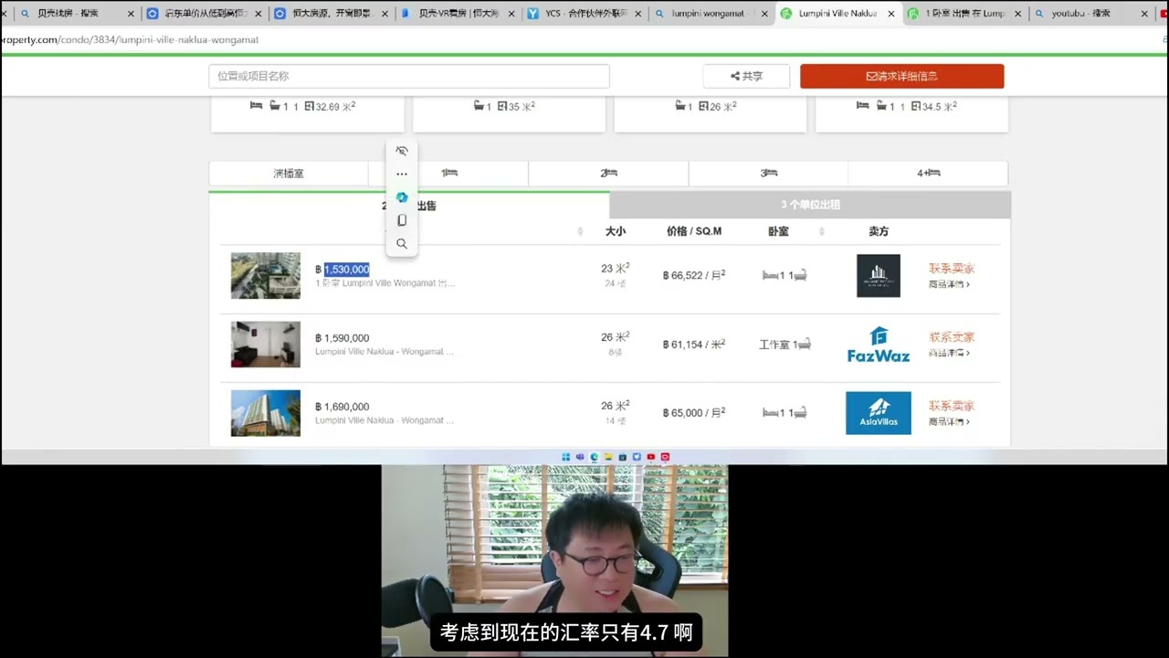Screen dimensions: 1169x658
Task: Click the hide-menu eye-slash icon in popup
Action: tap(402, 151)
